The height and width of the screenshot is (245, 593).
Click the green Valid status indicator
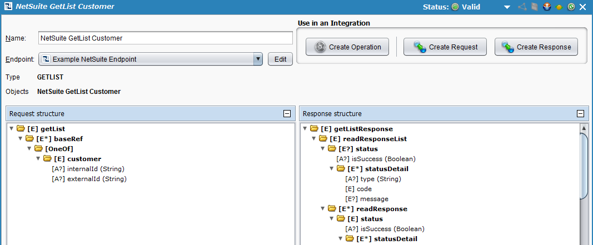point(455,7)
